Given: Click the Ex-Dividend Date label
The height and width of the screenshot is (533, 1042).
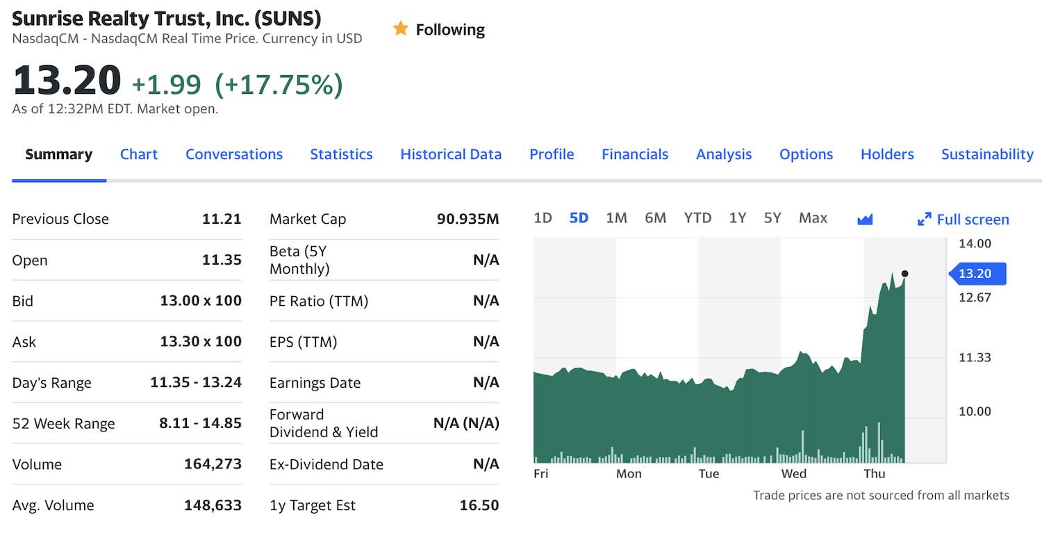Looking at the screenshot, I should click(x=326, y=464).
